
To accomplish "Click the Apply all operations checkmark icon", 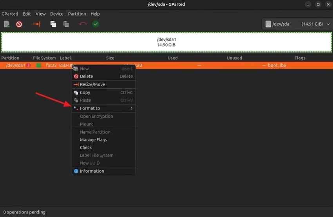I will click(x=96, y=24).
